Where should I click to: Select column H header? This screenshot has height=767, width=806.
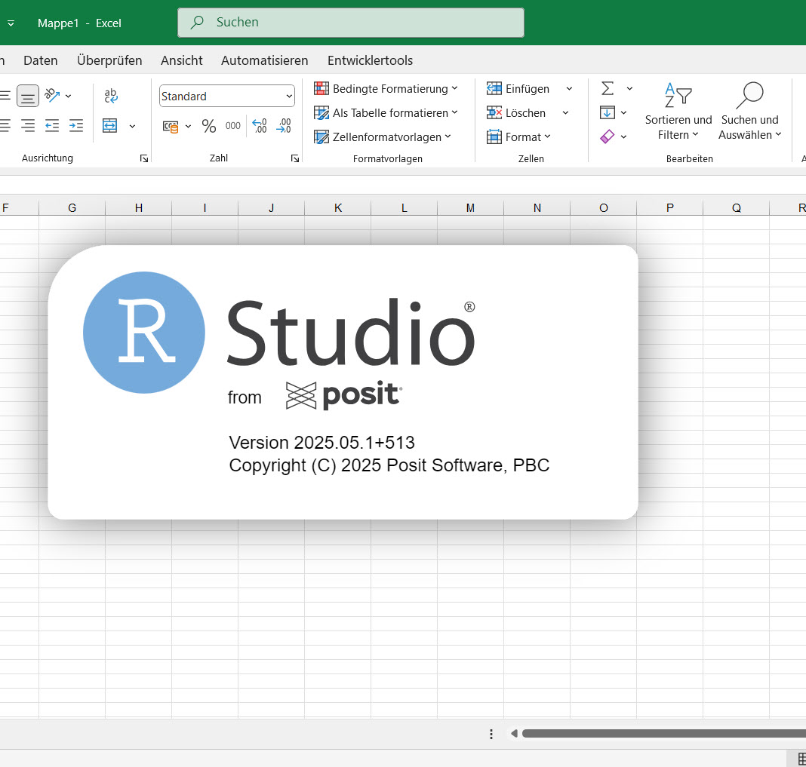pyautogui.click(x=138, y=207)
